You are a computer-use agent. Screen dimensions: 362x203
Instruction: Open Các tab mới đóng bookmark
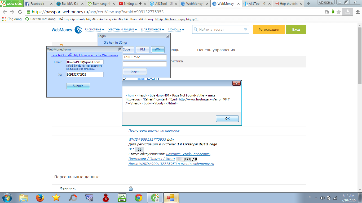[40, 19]
